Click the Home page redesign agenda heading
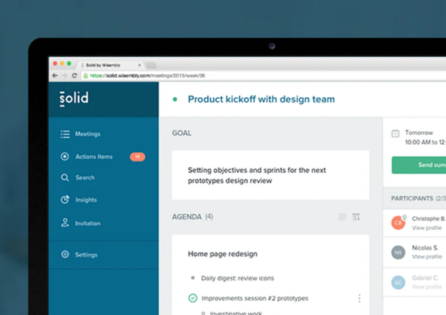Image resolution: width=446 pixels, height=315 pixels. (222, 254)
